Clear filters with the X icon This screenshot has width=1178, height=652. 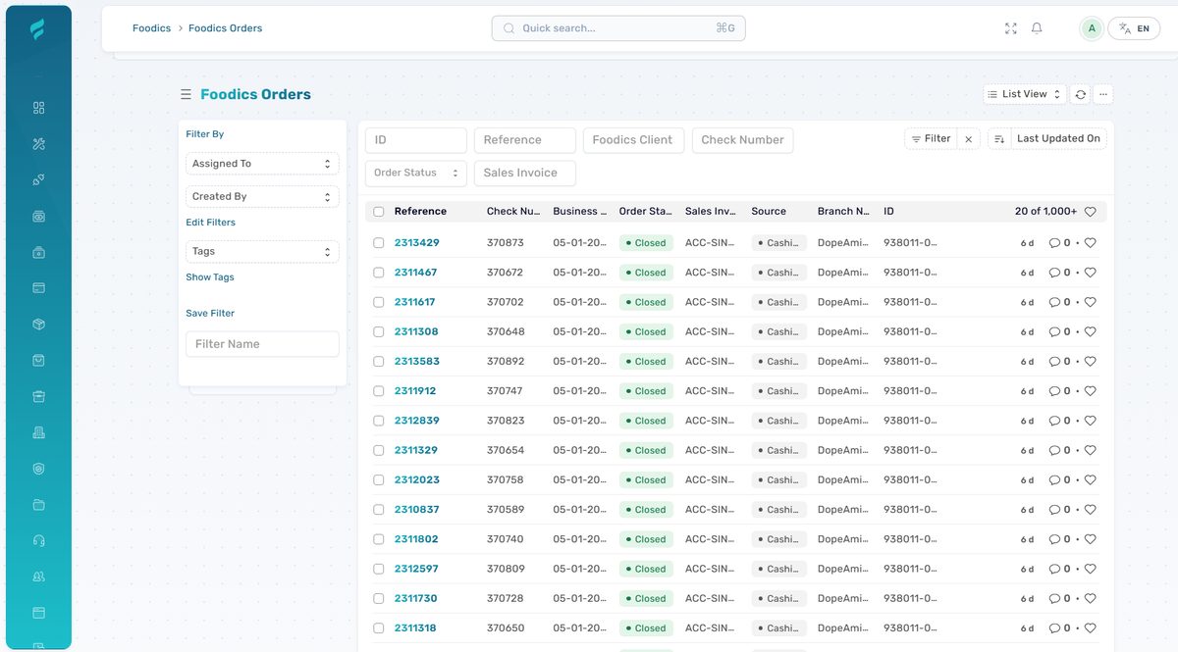click(x=968, y=139)
